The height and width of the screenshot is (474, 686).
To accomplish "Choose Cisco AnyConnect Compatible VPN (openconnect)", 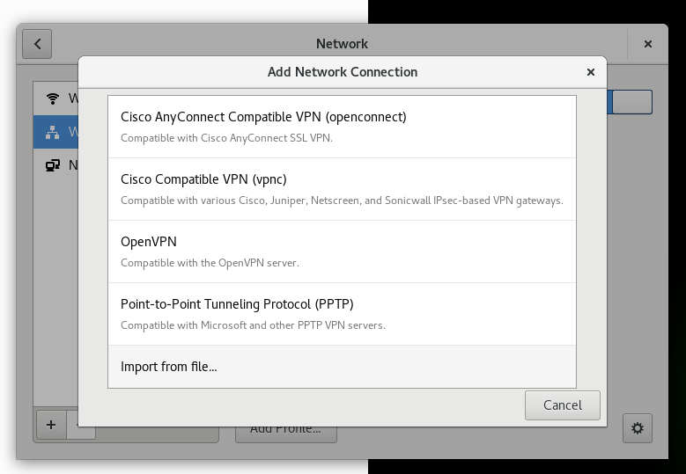I will 343,127.
